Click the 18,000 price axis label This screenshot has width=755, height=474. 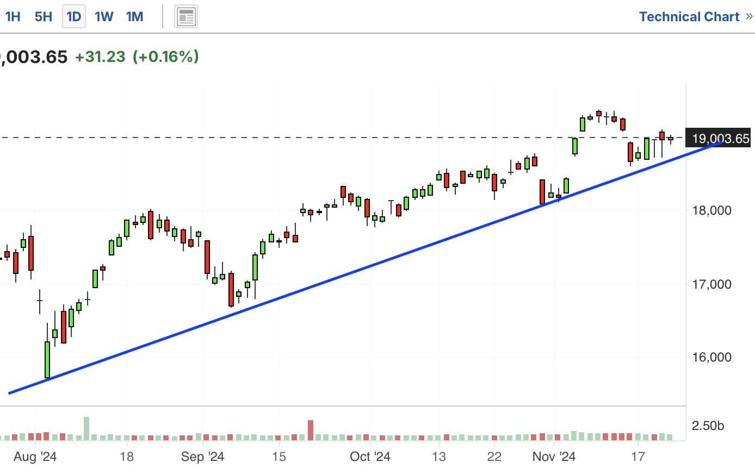click(x=711, y=211)
